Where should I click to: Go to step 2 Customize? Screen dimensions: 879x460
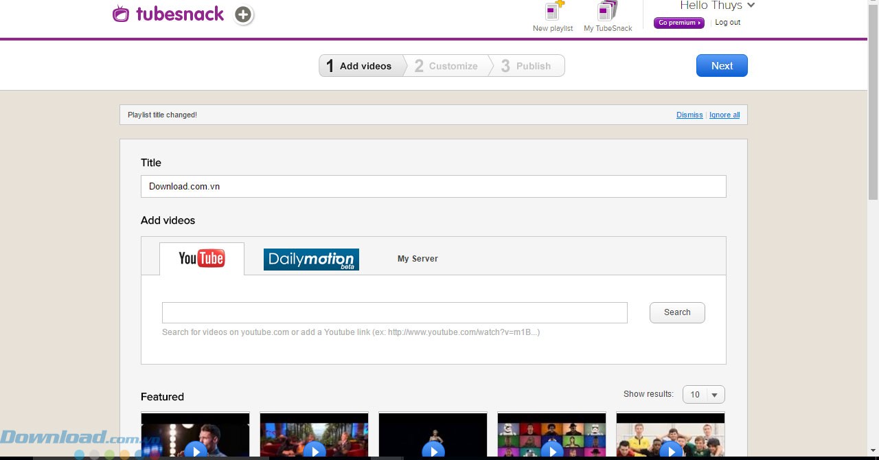446,66
